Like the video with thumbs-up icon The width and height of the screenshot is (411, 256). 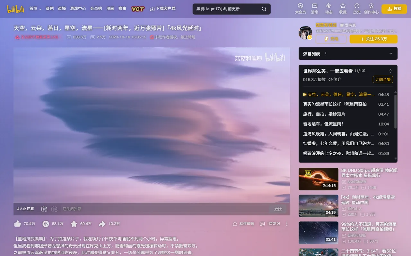tap(17, 224)
